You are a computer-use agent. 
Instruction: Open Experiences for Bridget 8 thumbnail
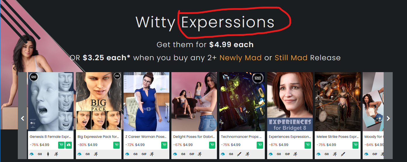point(290,102)
